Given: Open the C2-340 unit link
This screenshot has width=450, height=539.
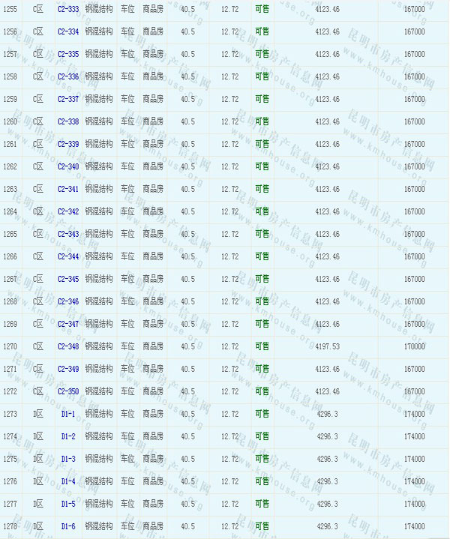Looking at the screenshot, I should pyautogui.click(x=67, y=166).
